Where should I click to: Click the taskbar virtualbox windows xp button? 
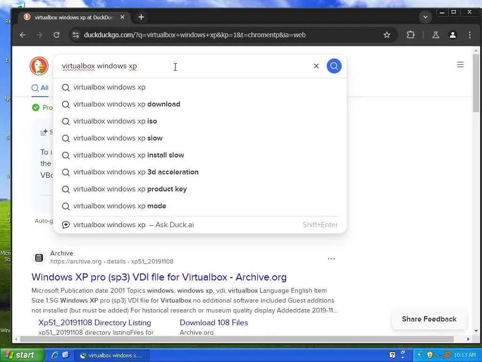click(x=112, y=355)
